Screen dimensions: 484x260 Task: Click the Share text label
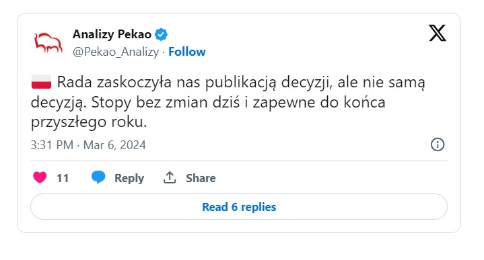201,178
